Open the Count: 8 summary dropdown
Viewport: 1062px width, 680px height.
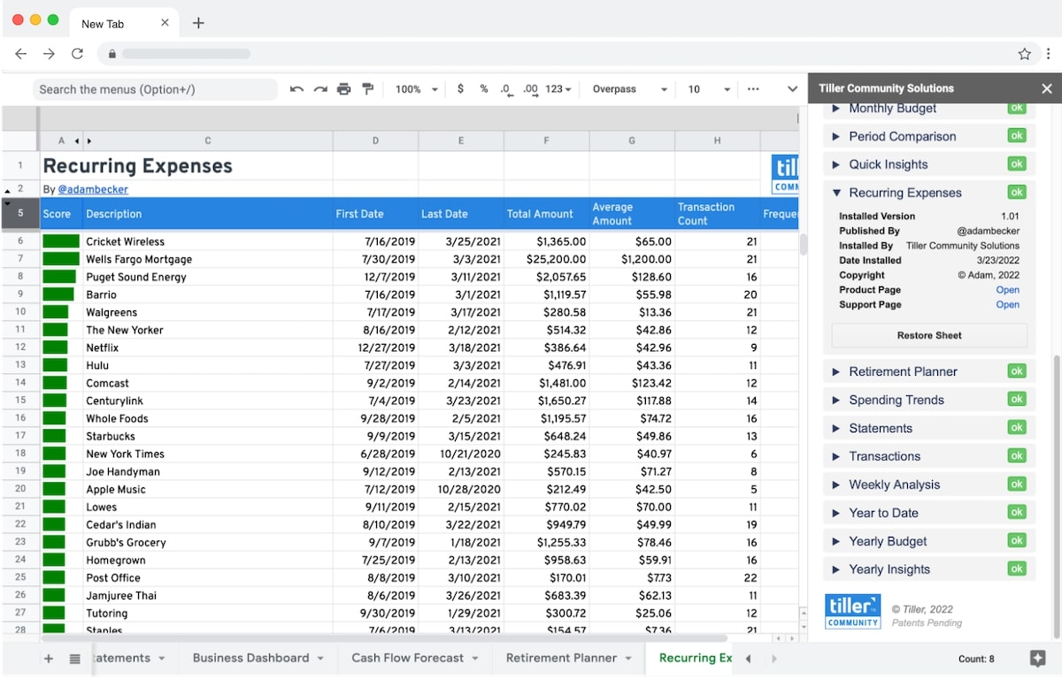[x=976, y=659]
